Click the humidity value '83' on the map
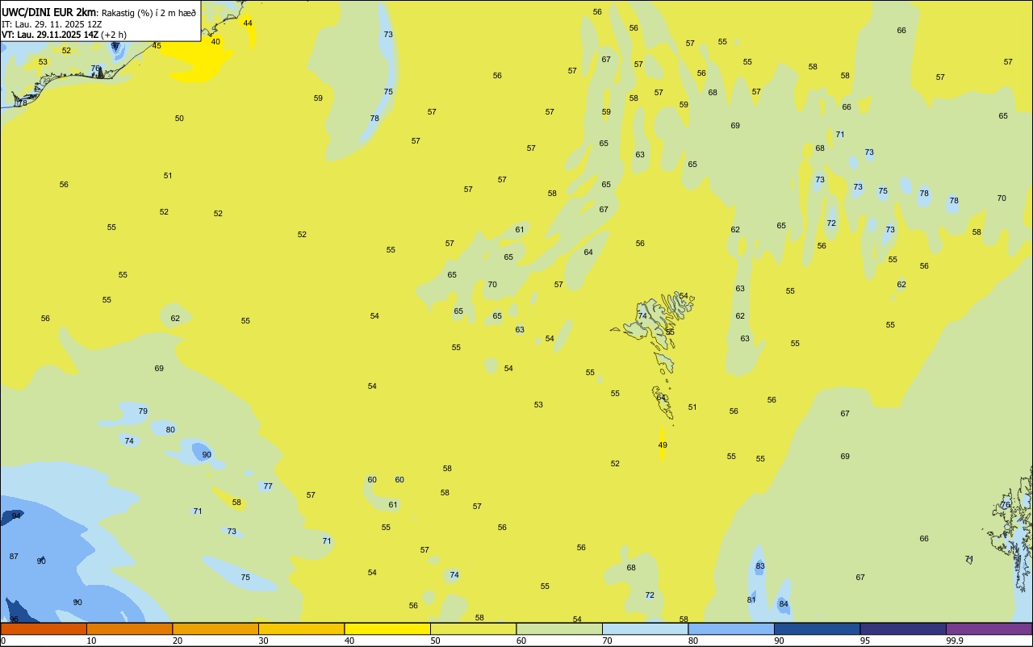 coord(760,566)
